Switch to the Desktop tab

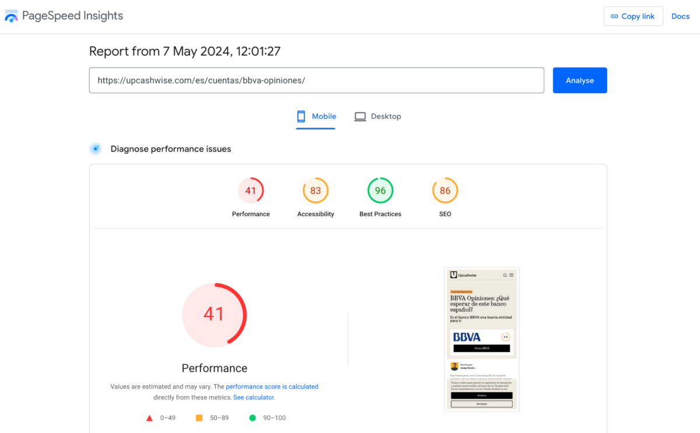point(378,117)
